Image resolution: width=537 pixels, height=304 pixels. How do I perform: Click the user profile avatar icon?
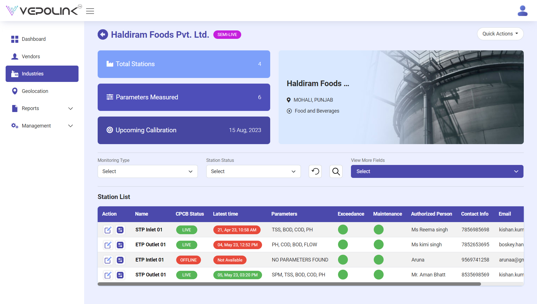click(x=523, y=11)
